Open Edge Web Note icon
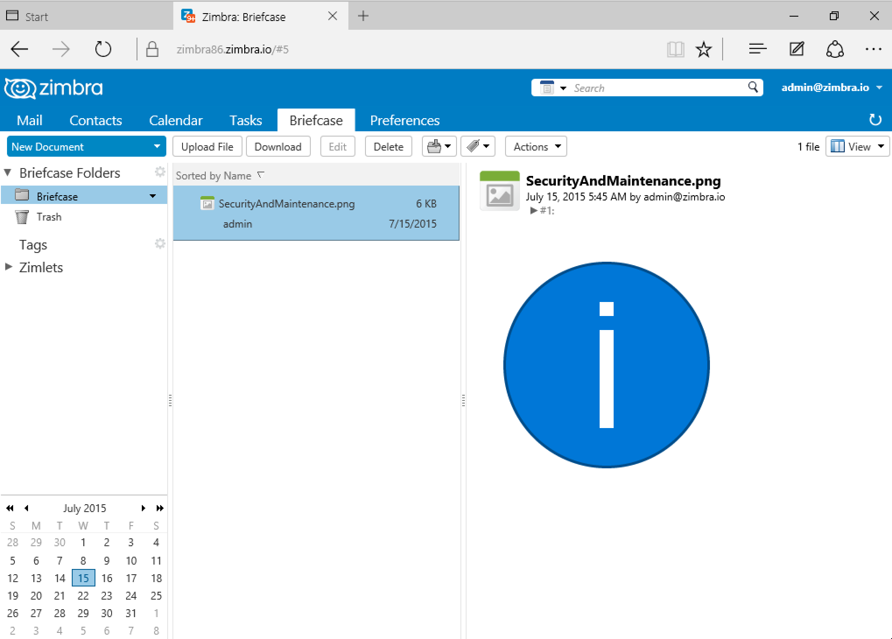892x639 pixels. tap(796, 49)
